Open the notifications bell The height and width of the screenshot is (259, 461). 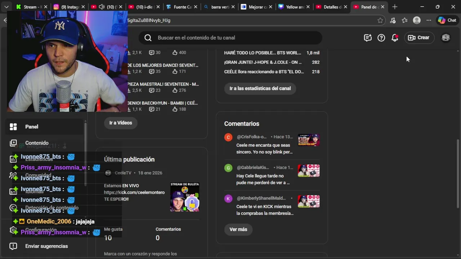pyautogui.click(x=395, y=38)
